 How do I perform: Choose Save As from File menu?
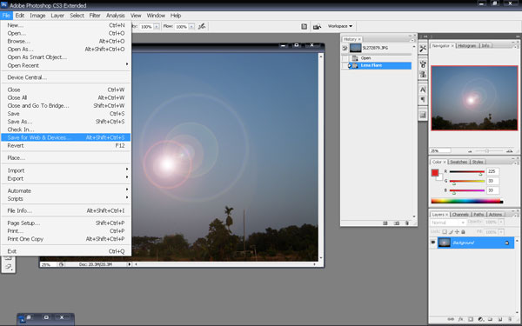pos(66,122)
